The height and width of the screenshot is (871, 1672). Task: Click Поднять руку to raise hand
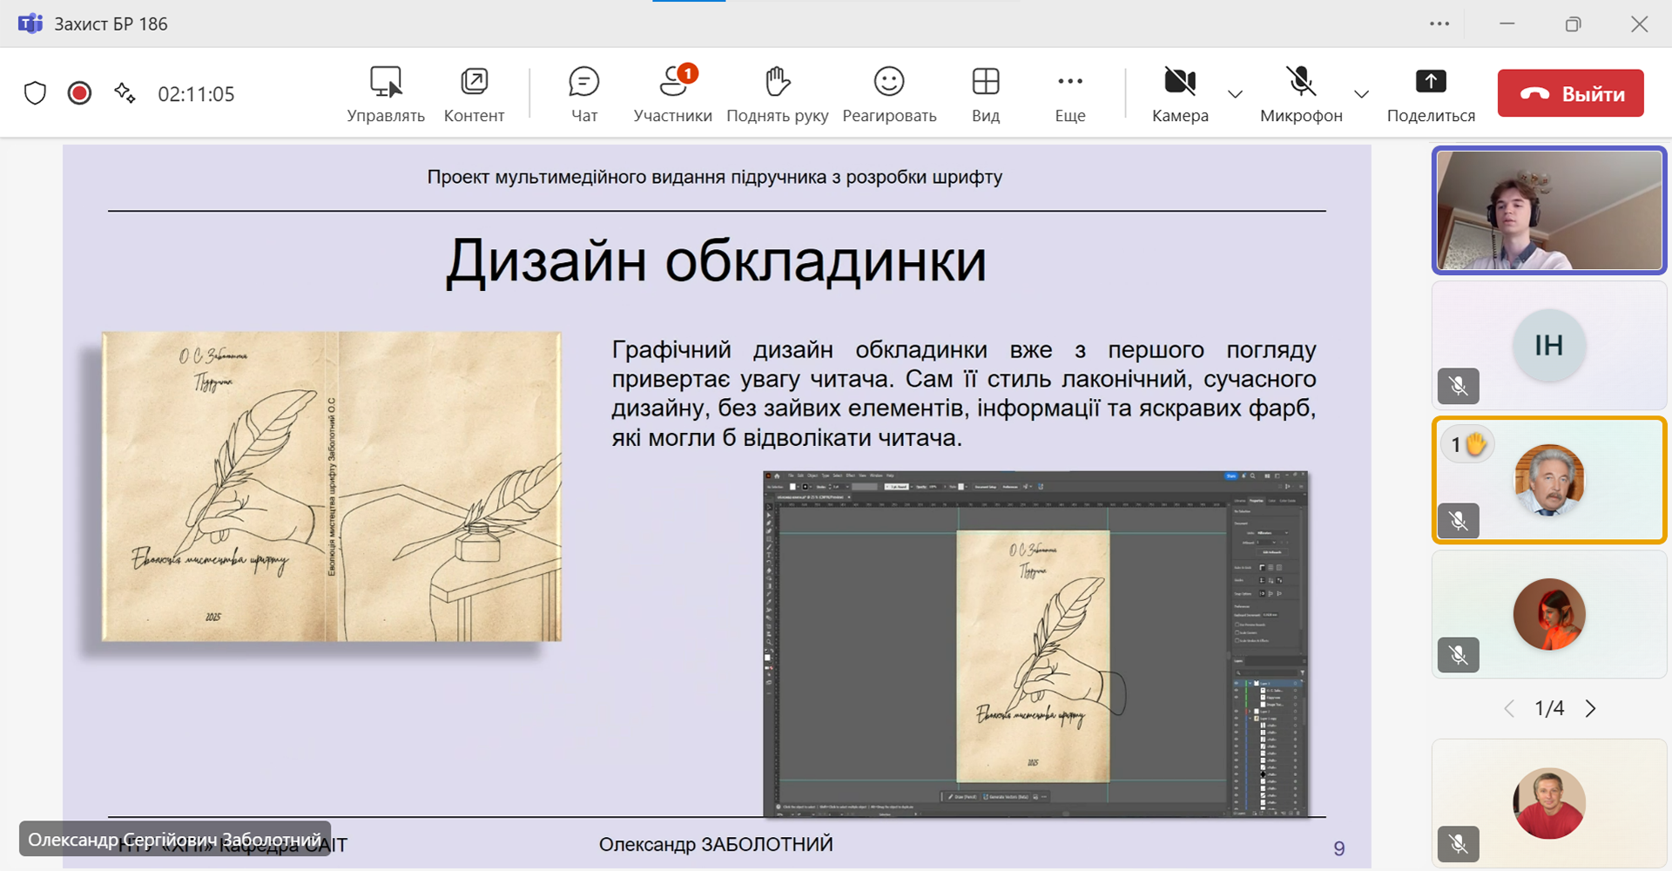click(777, 93)
